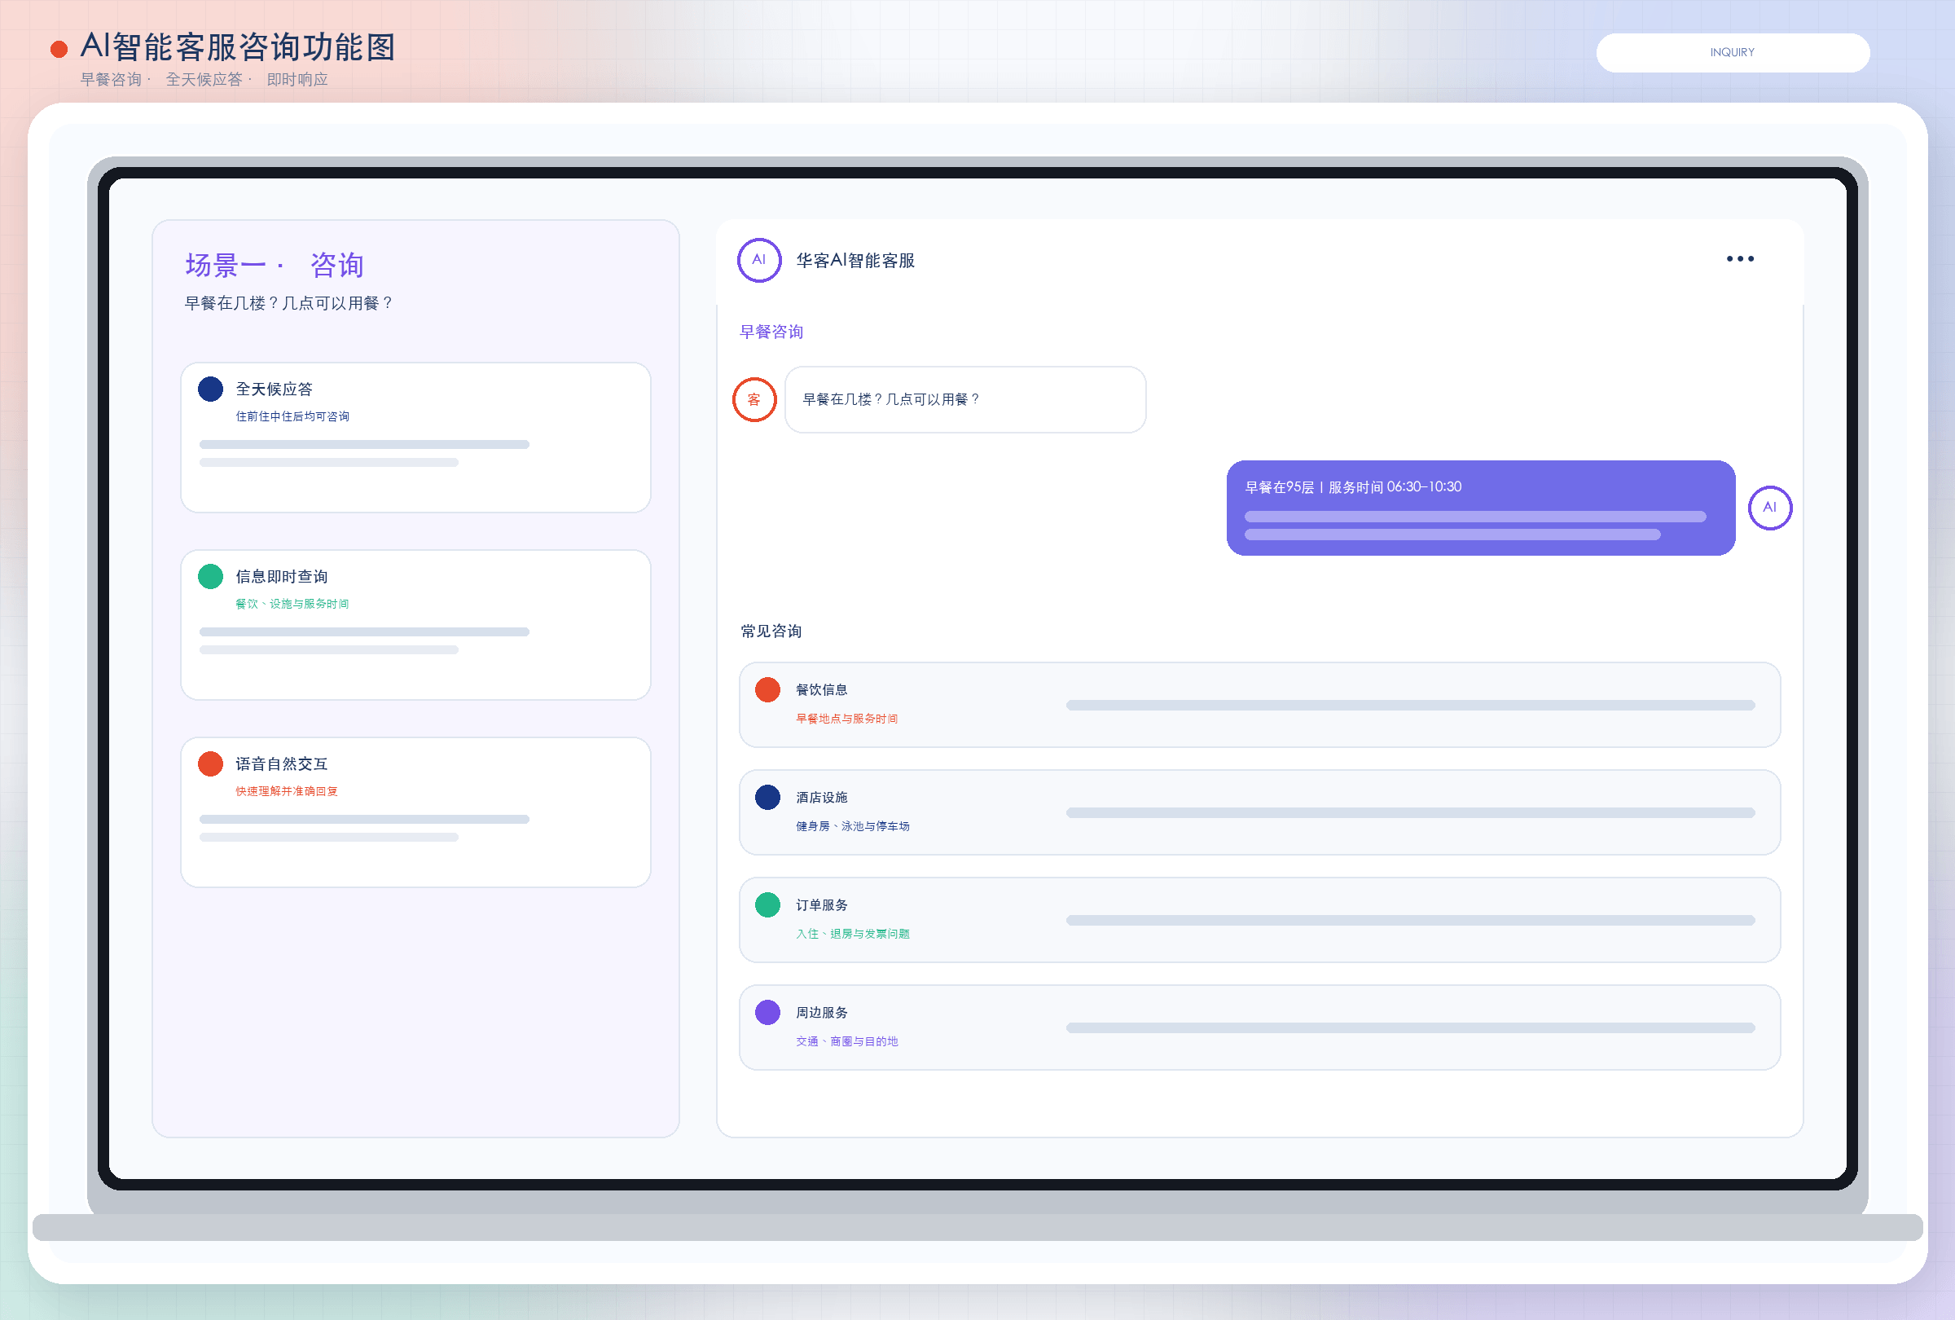The height and width of the screenshot is (1320, 1955).
Task: Click the subtitle 入住、退房与发票问题
Action: pyautogui.click(x=852, y=935)
